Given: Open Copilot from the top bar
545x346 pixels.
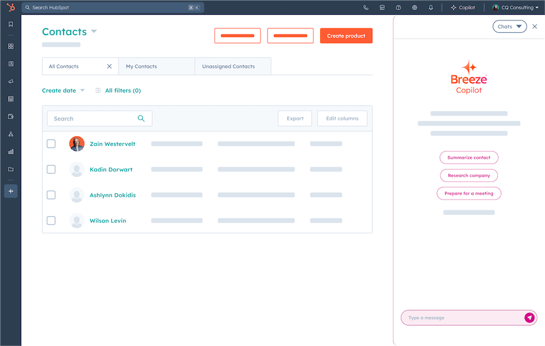Looking at the screenshot, I should [x=463, y=7].
